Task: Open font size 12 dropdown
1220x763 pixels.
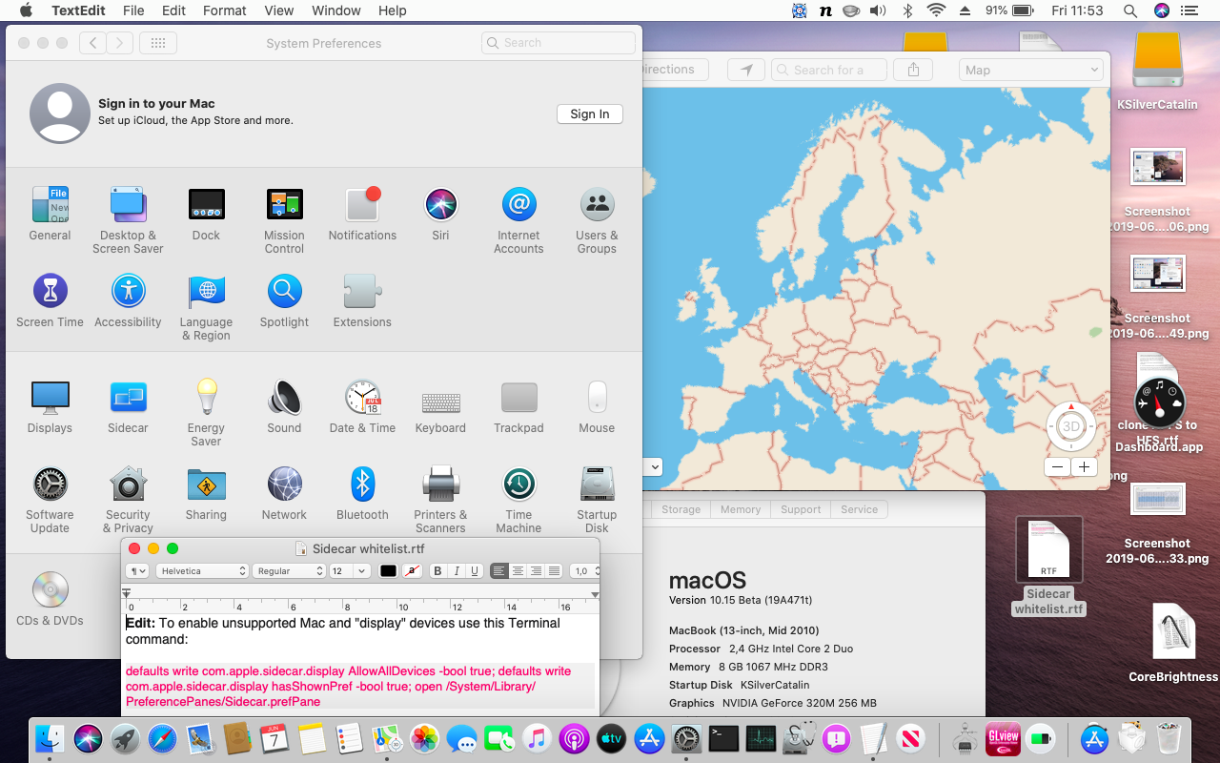Action: [349, 571]
